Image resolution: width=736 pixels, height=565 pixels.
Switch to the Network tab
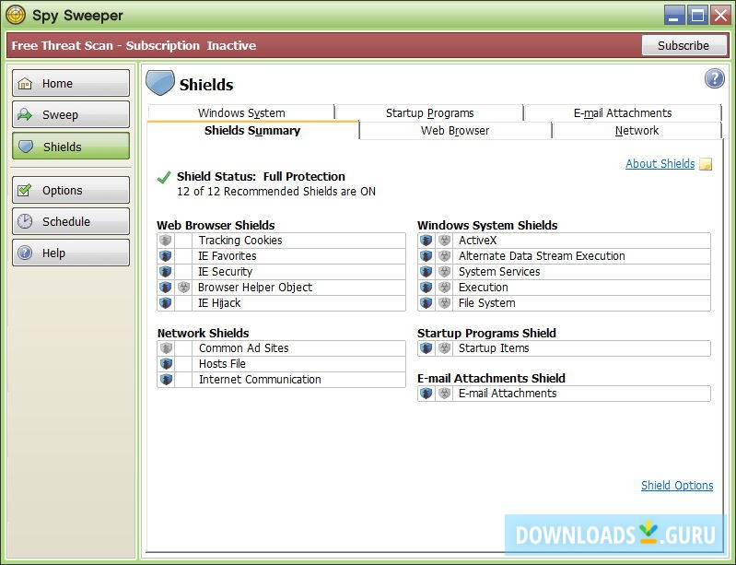click(637, 131)
